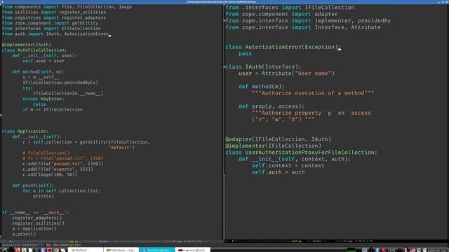Click 'class Application:' definition
449x252 pixels.
click(25, 132)
